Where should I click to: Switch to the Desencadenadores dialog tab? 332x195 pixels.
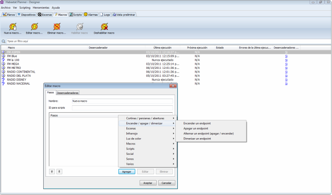tap(68, 93)
